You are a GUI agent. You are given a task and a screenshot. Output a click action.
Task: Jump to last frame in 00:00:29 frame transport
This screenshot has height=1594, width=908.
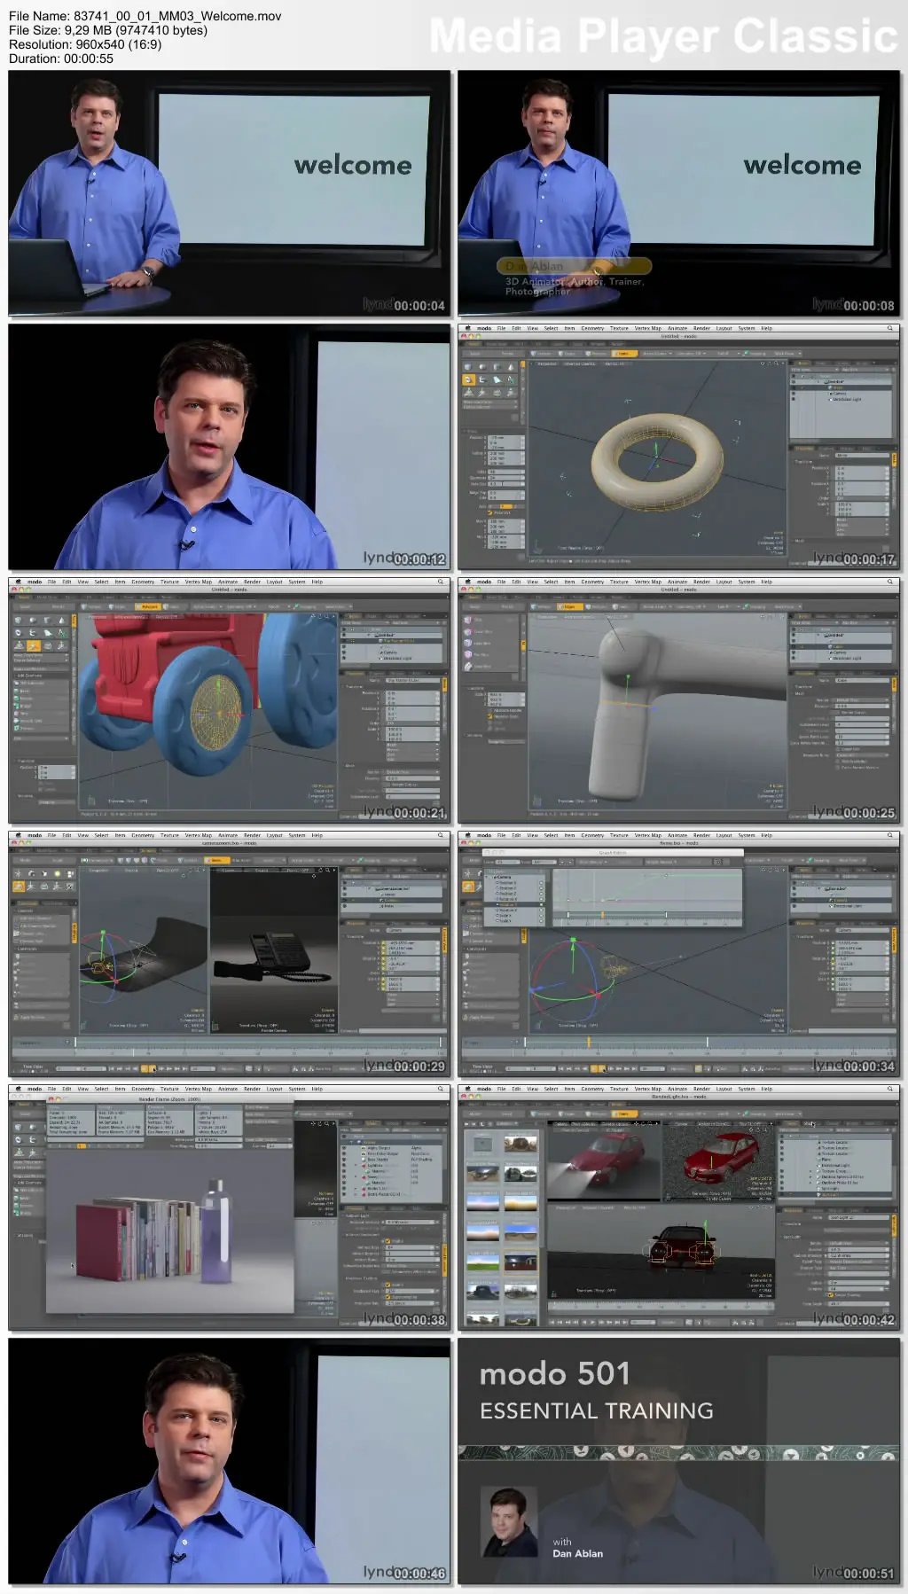pyautogui.click(x=186, y=1069)
